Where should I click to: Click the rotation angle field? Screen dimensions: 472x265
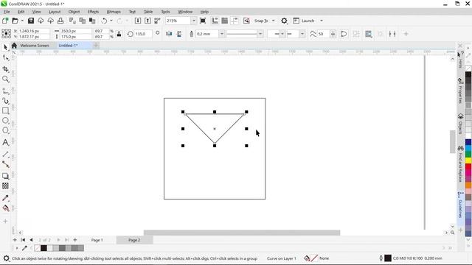click(142, 34)
